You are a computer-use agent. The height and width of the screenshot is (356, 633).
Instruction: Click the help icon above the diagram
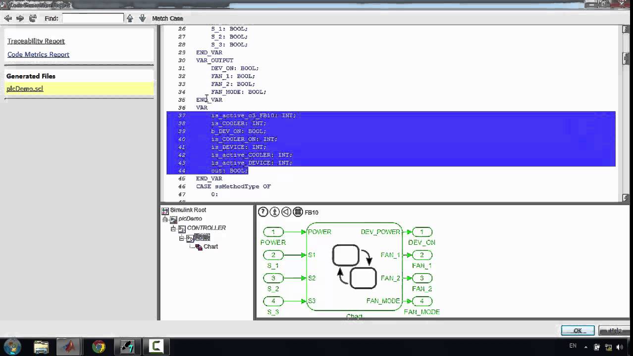click(263, 212)
